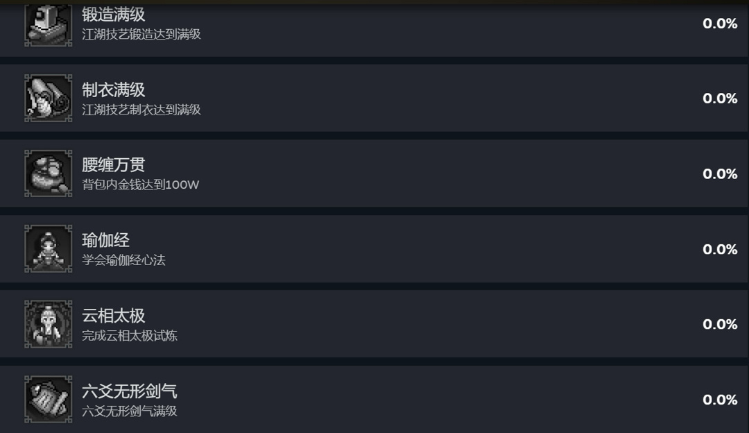Select the description 背包内金钱达到100W
The height and width of the screenshot is (433, 749).
click(x=141, y=185)
